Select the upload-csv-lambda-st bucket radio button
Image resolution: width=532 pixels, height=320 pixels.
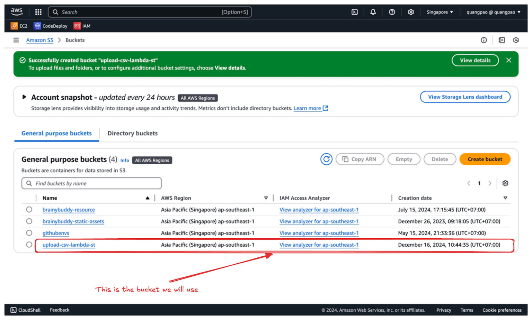(x=29, y=245)
